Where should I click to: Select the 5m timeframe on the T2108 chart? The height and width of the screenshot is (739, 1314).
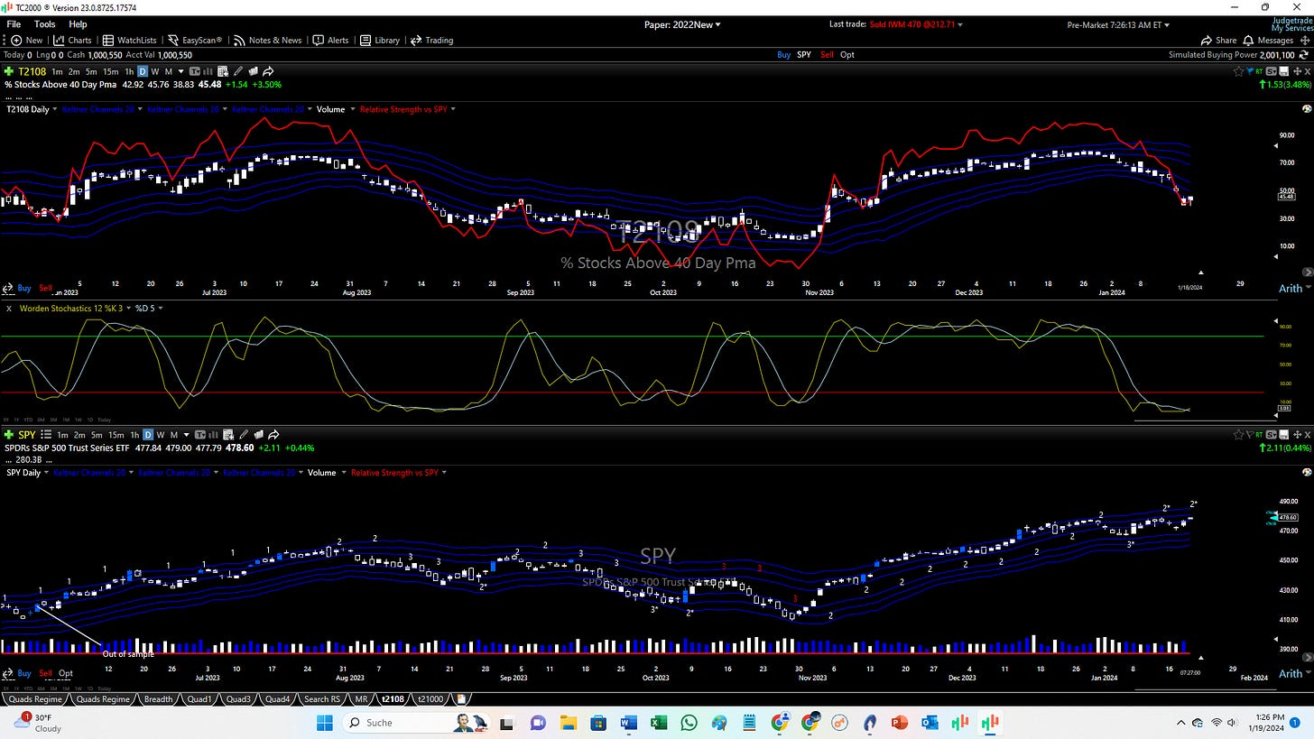(x=92, y=71)
